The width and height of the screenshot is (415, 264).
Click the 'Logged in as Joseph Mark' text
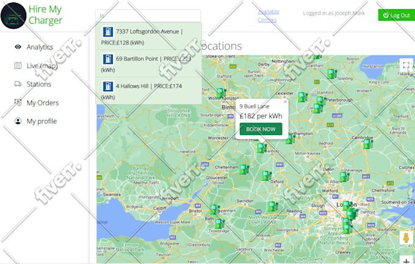tap(334, 13)
